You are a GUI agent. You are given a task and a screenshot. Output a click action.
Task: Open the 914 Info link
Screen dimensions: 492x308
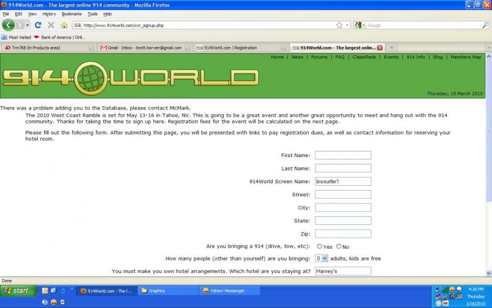(416, 57)
